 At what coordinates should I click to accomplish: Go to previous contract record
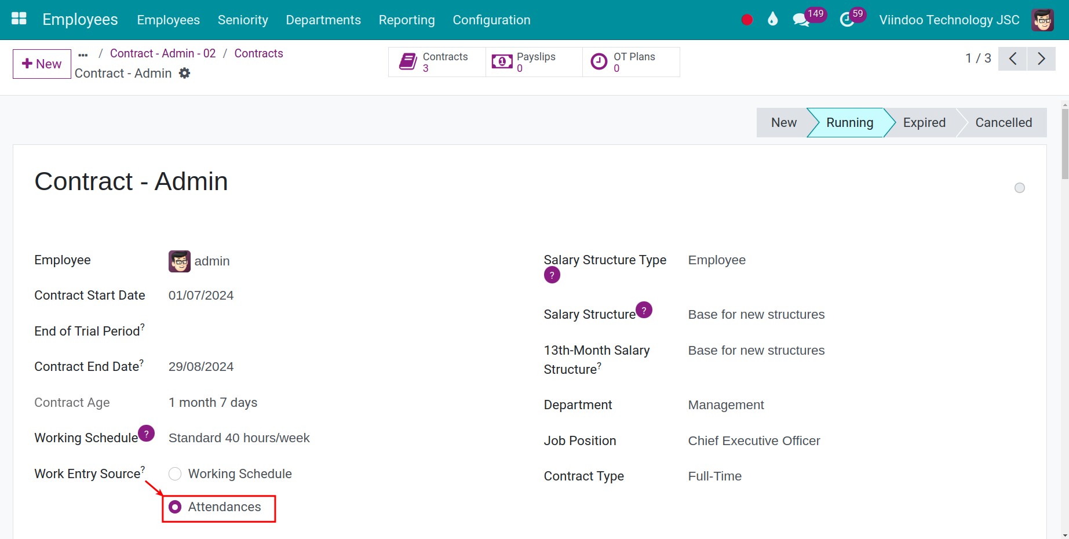click(x=1013, y=59)
